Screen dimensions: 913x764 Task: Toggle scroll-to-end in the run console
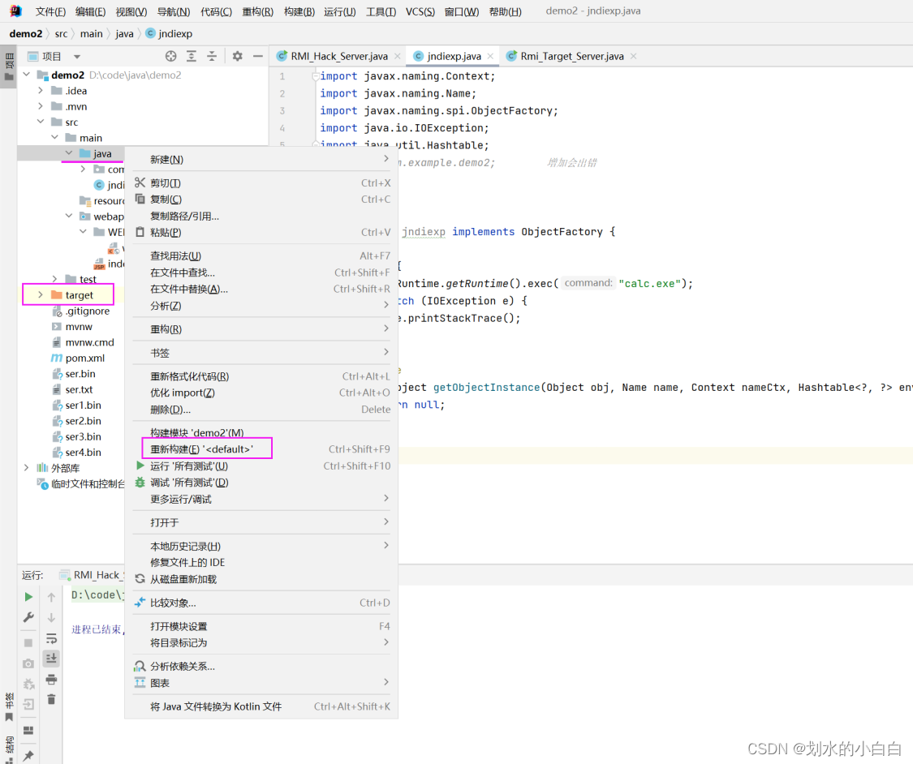(51, 658)
